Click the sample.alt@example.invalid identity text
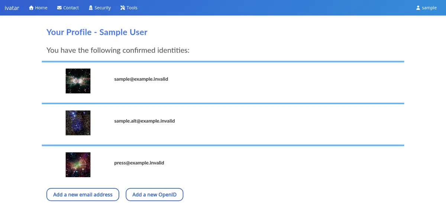This screenshot has height=211, width=446. (145, 121)
